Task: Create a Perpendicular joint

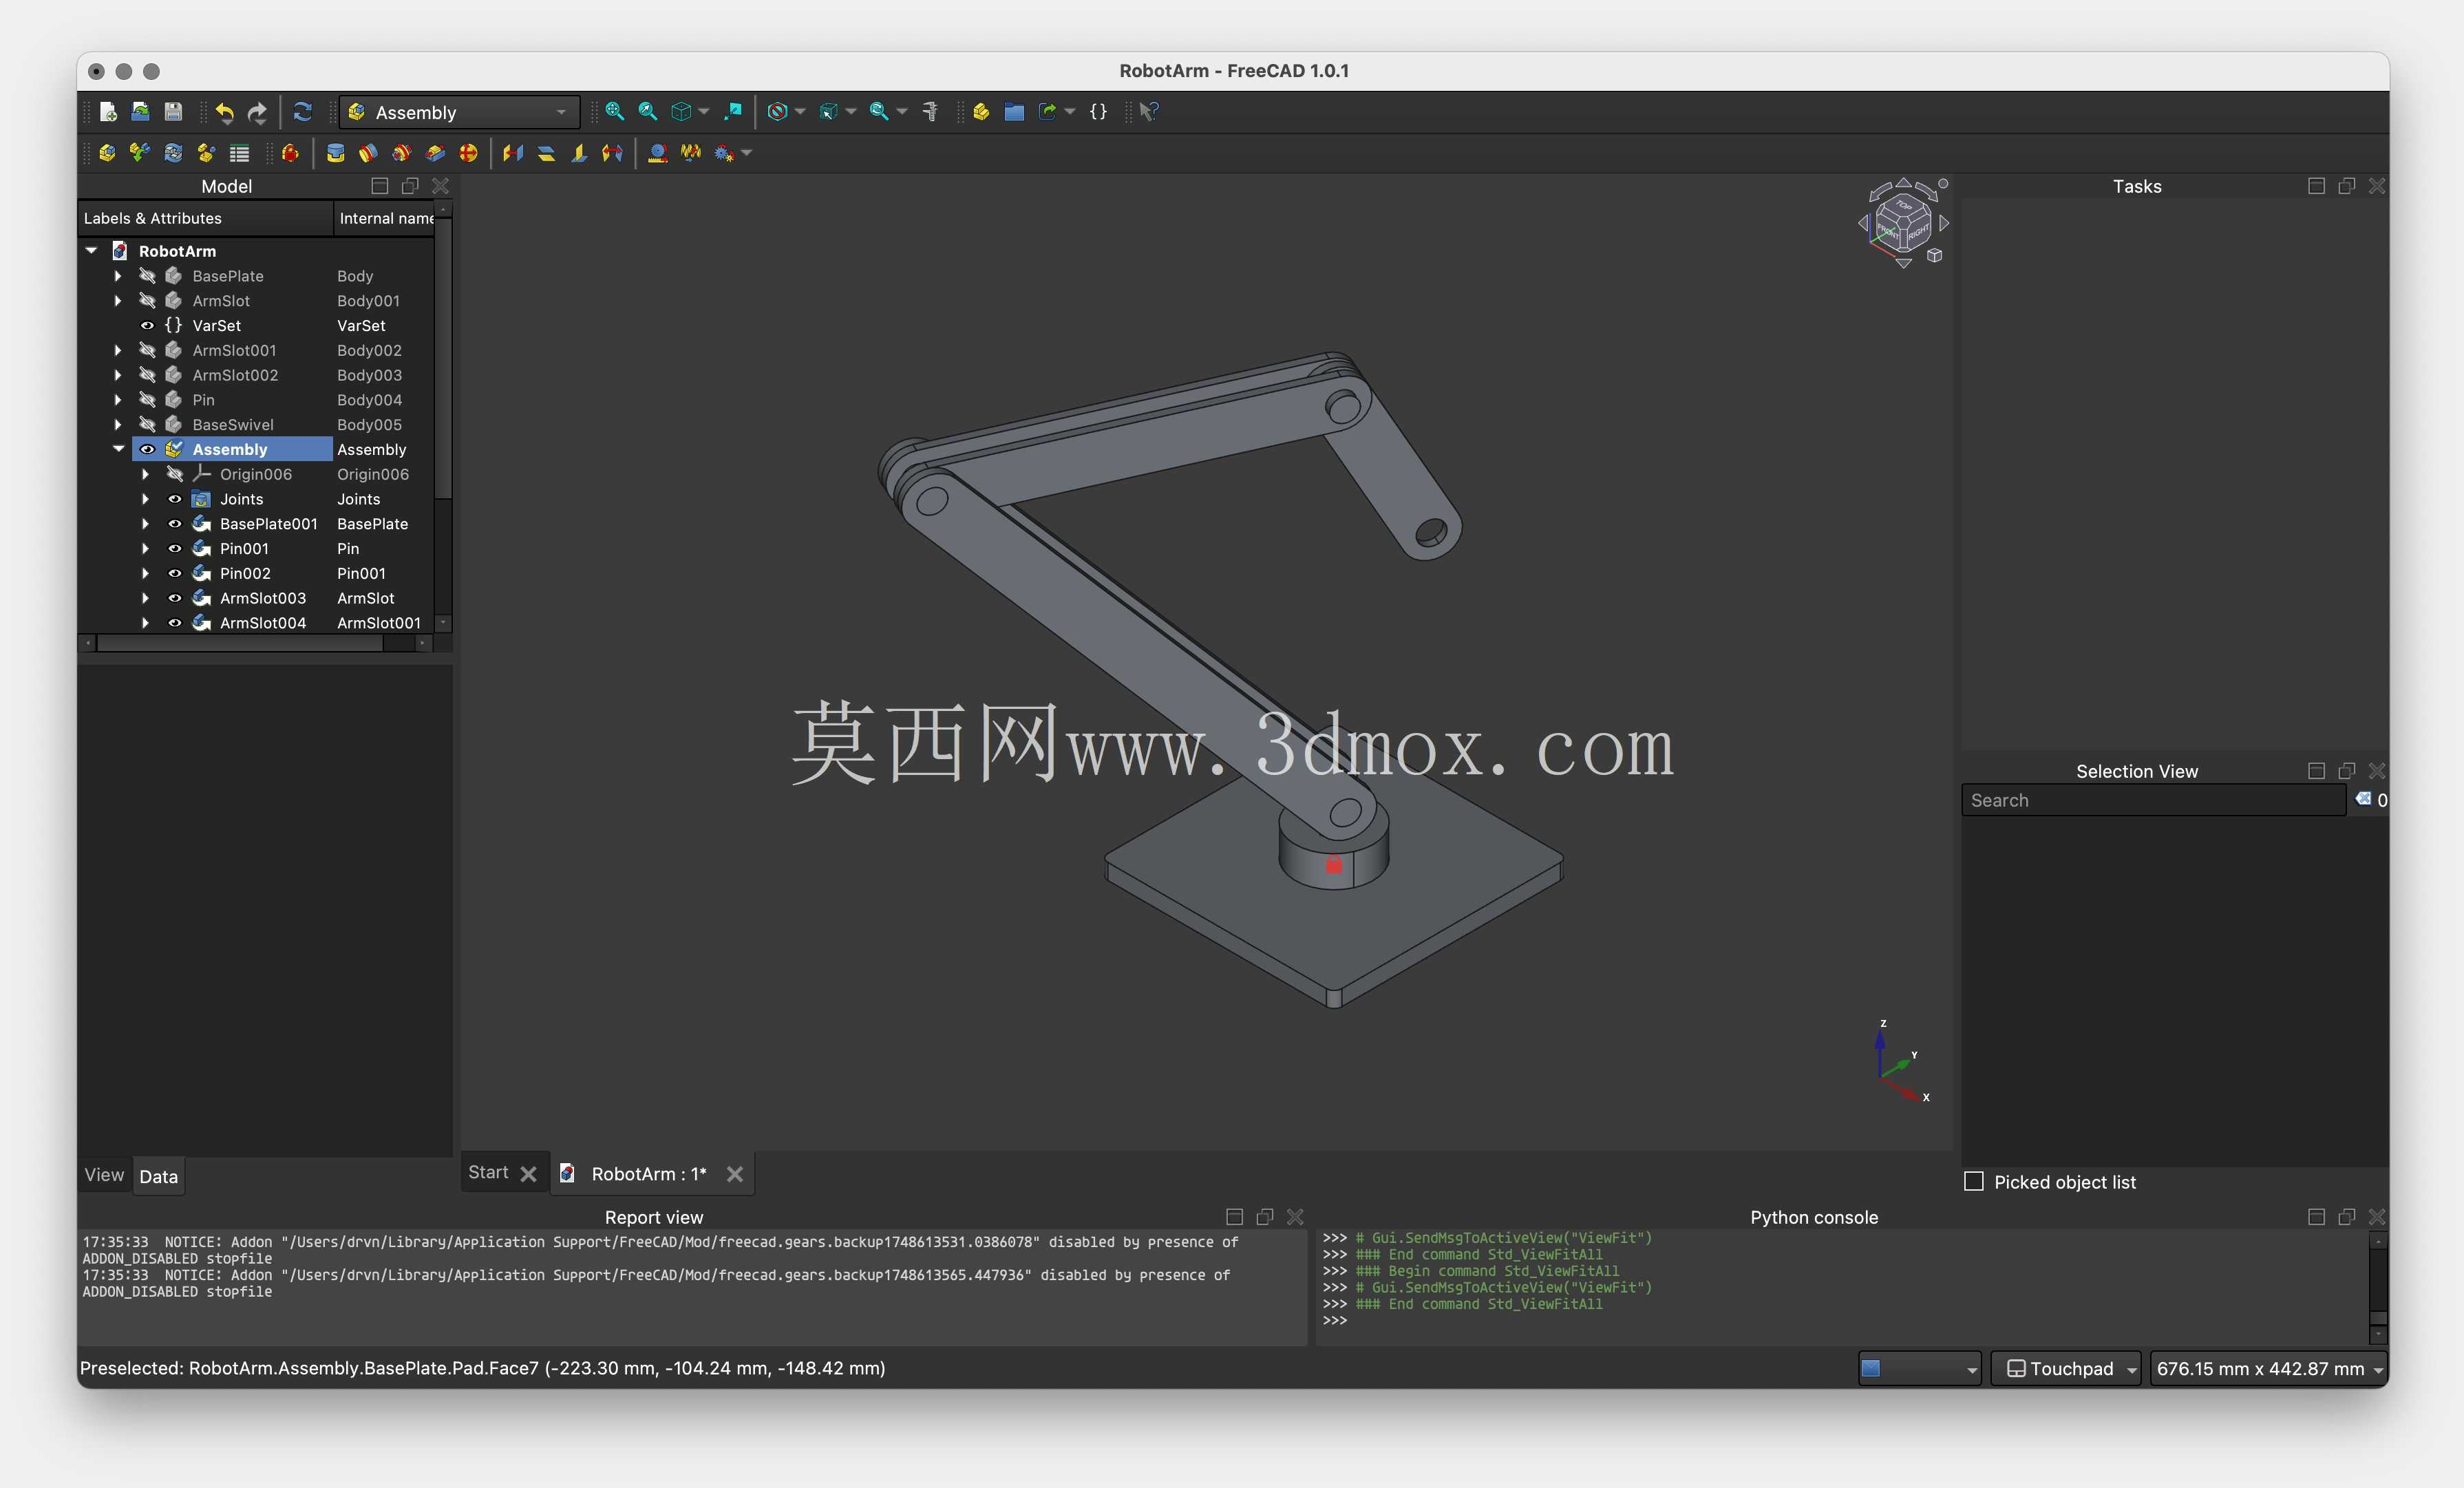Action: tap(579, 153)
